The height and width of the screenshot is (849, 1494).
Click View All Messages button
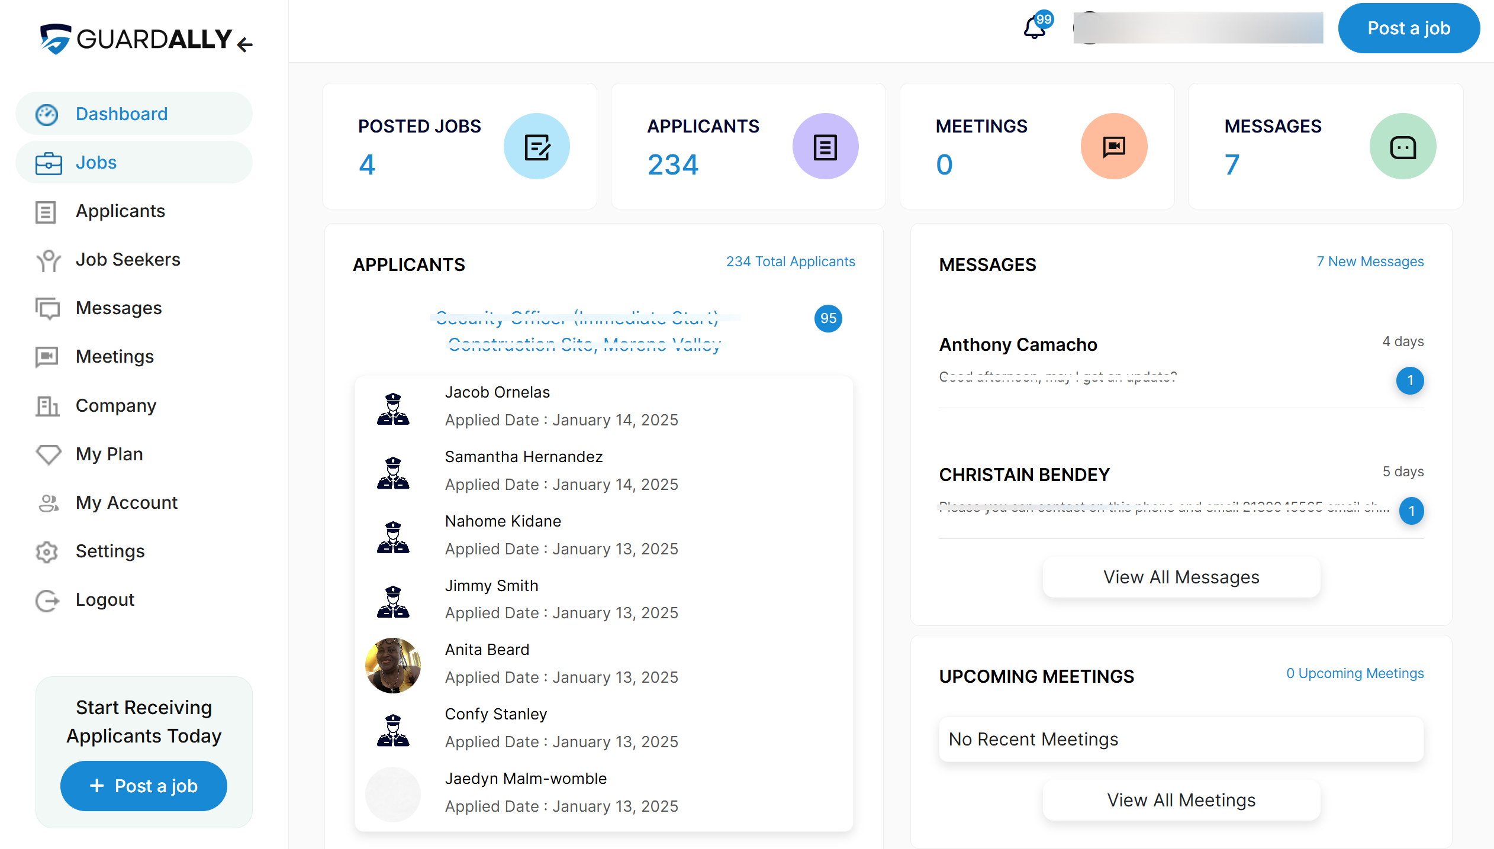point(1181,577)
